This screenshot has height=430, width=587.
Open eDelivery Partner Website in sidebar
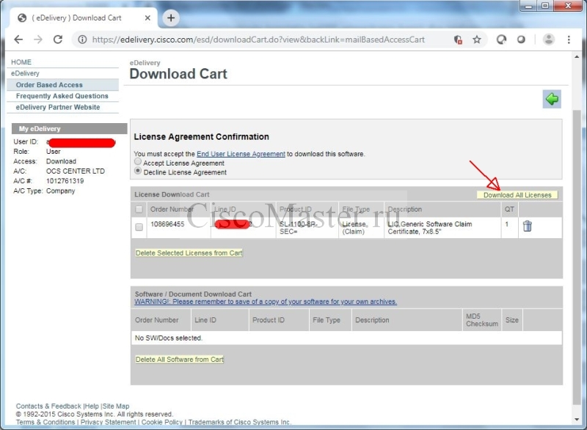click(x=58, y=107)
